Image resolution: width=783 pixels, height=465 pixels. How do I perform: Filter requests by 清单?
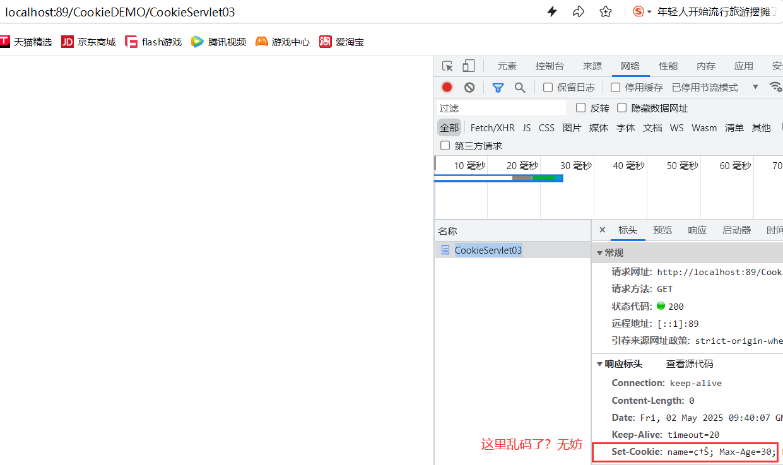(x=734, y=127)
